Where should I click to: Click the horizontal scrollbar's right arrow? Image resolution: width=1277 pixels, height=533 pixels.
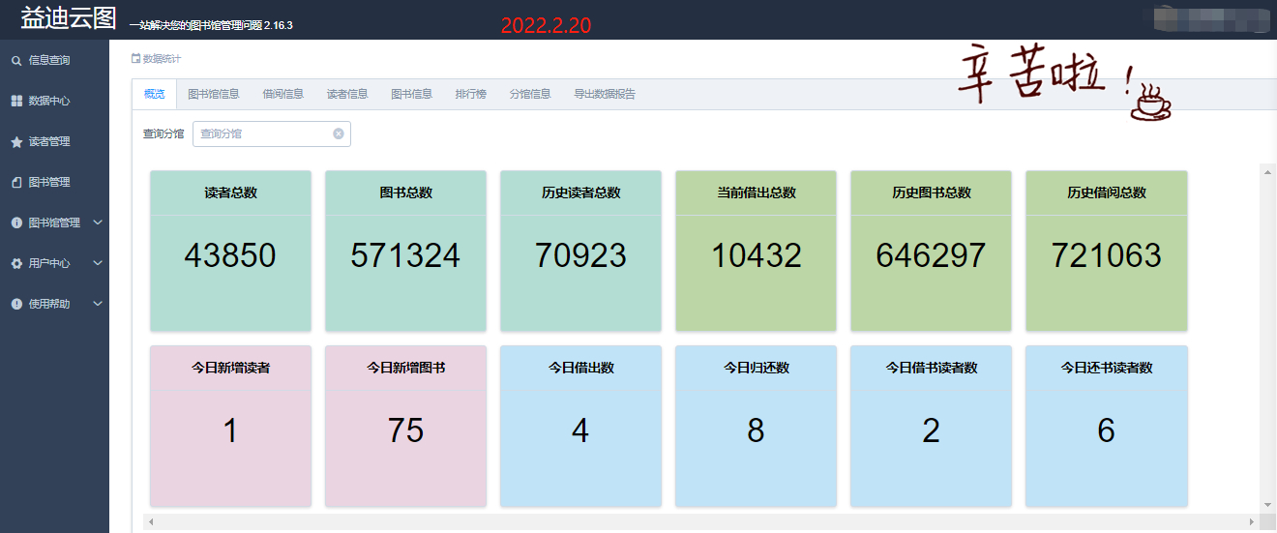tap(1253, 522)
